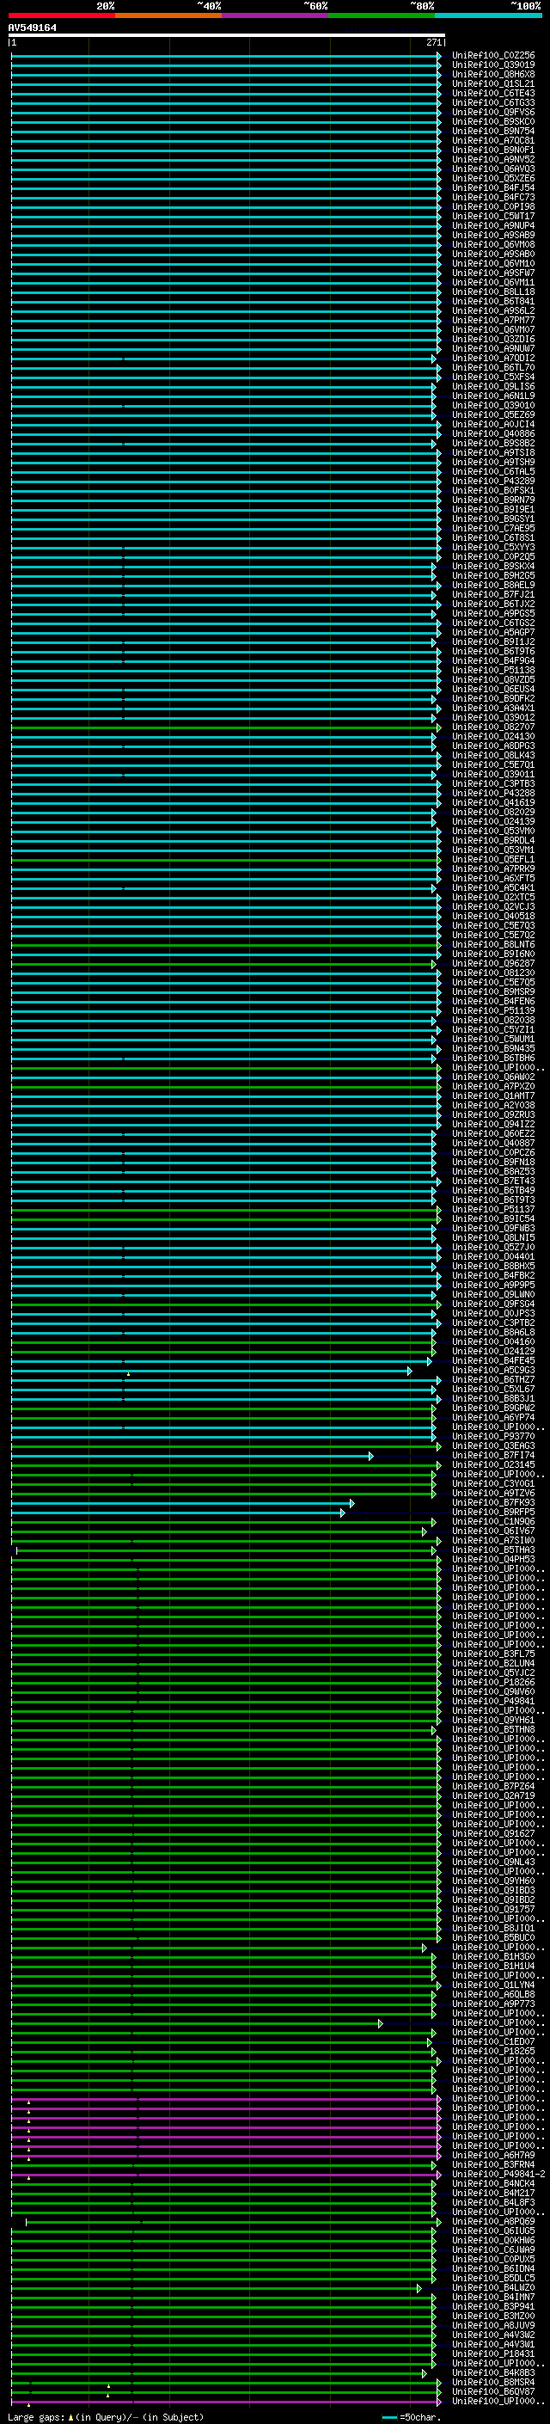Select the label UniRef100_Q40887
Screen dimensions: 550x2424
(x=492, y=1144)
